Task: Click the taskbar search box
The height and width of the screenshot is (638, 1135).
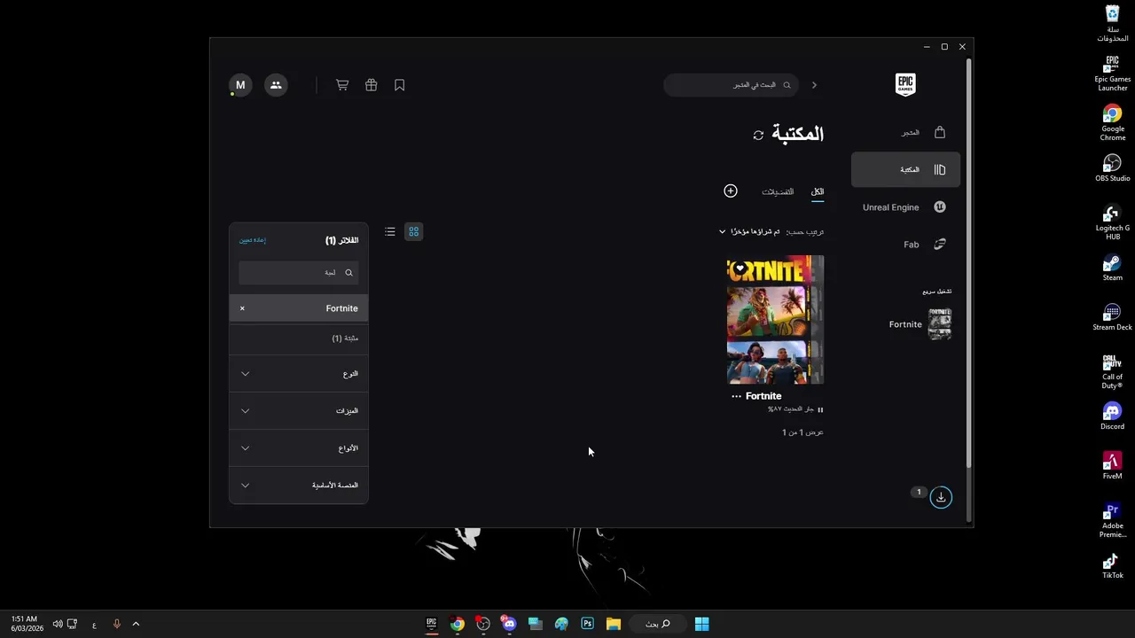Action: pos(657,624)
